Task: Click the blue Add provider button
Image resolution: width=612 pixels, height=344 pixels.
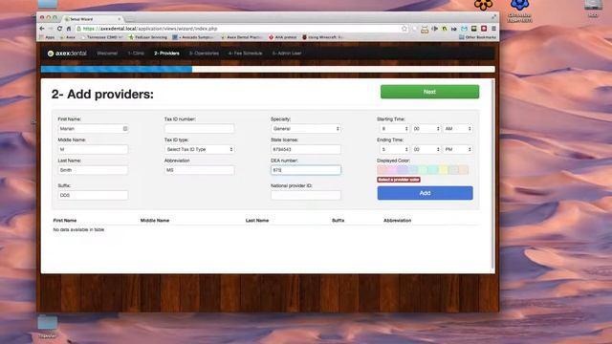Action: coord(425,193)
